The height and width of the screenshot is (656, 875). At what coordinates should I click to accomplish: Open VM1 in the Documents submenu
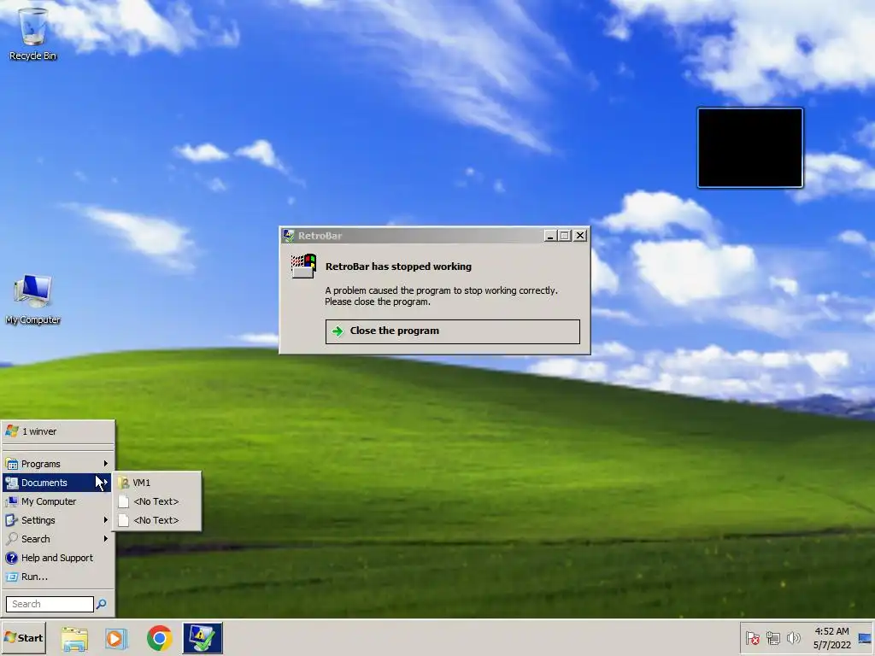tap(157, 483)
